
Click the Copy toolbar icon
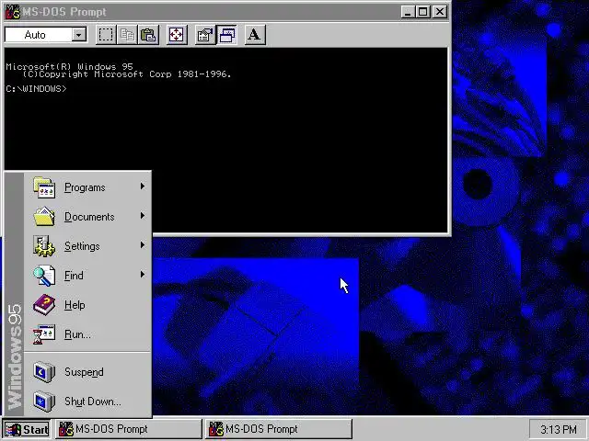click(x=127, y=35)
